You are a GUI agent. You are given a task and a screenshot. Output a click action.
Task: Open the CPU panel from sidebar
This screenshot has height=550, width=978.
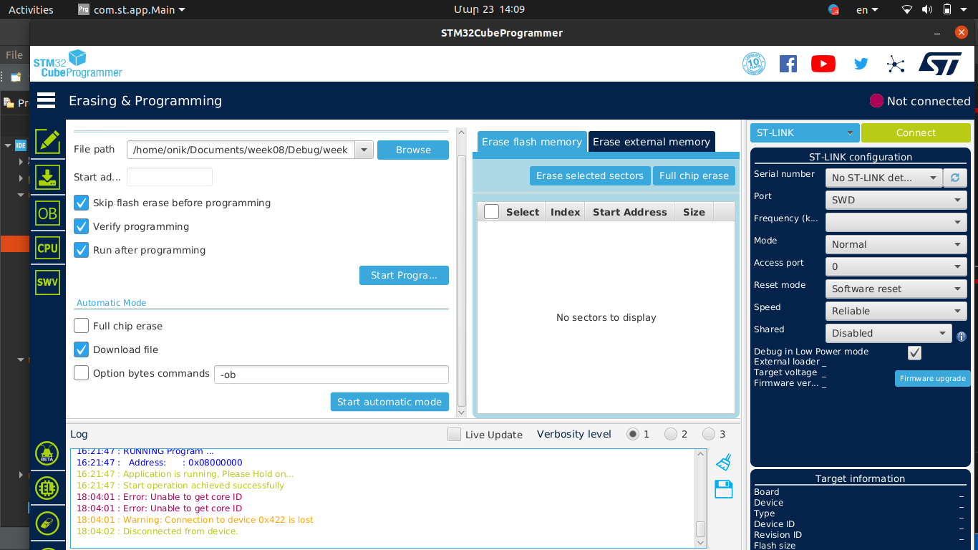tap(47, 249)
